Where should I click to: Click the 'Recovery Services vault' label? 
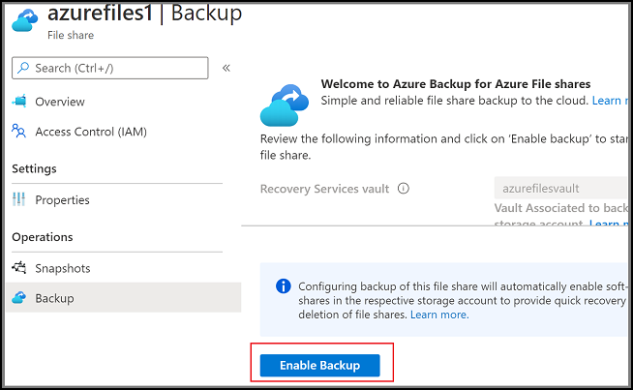click(x=324, y=189)
